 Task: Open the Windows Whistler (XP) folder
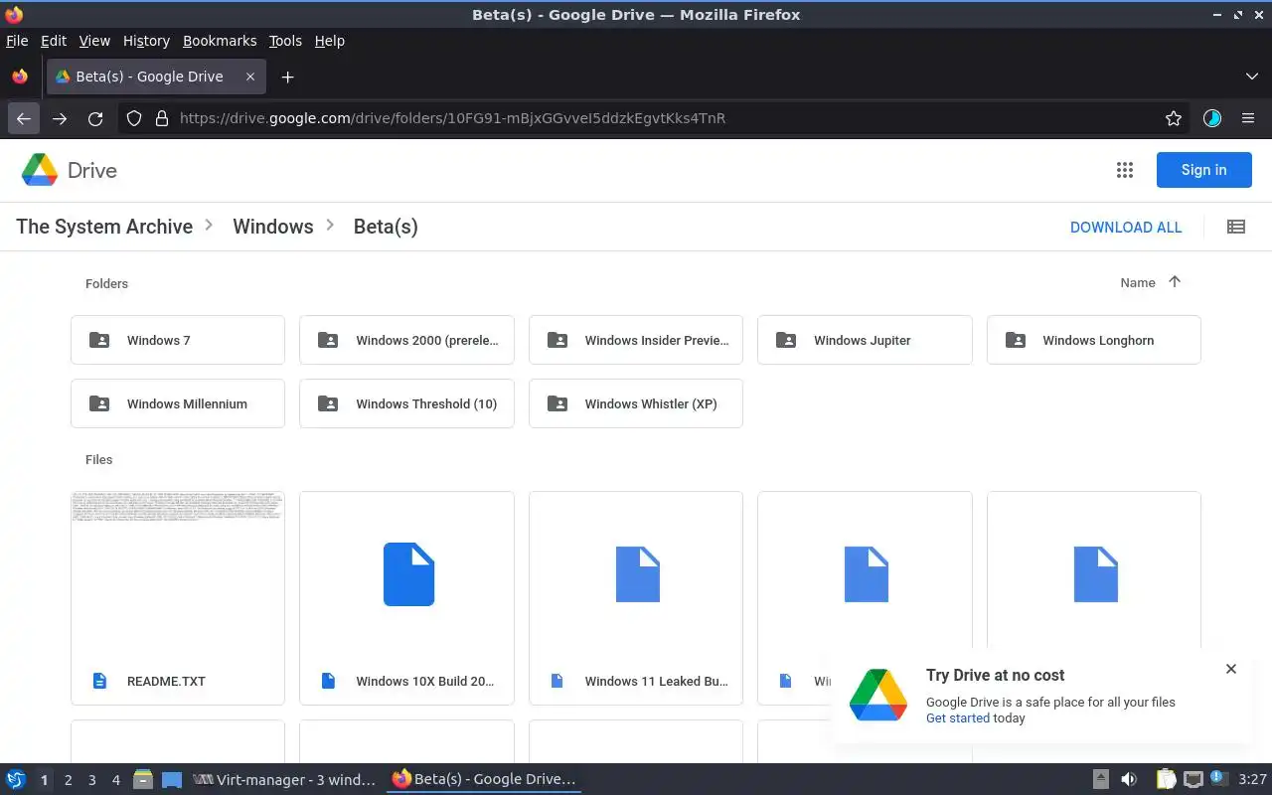point(636,403)
